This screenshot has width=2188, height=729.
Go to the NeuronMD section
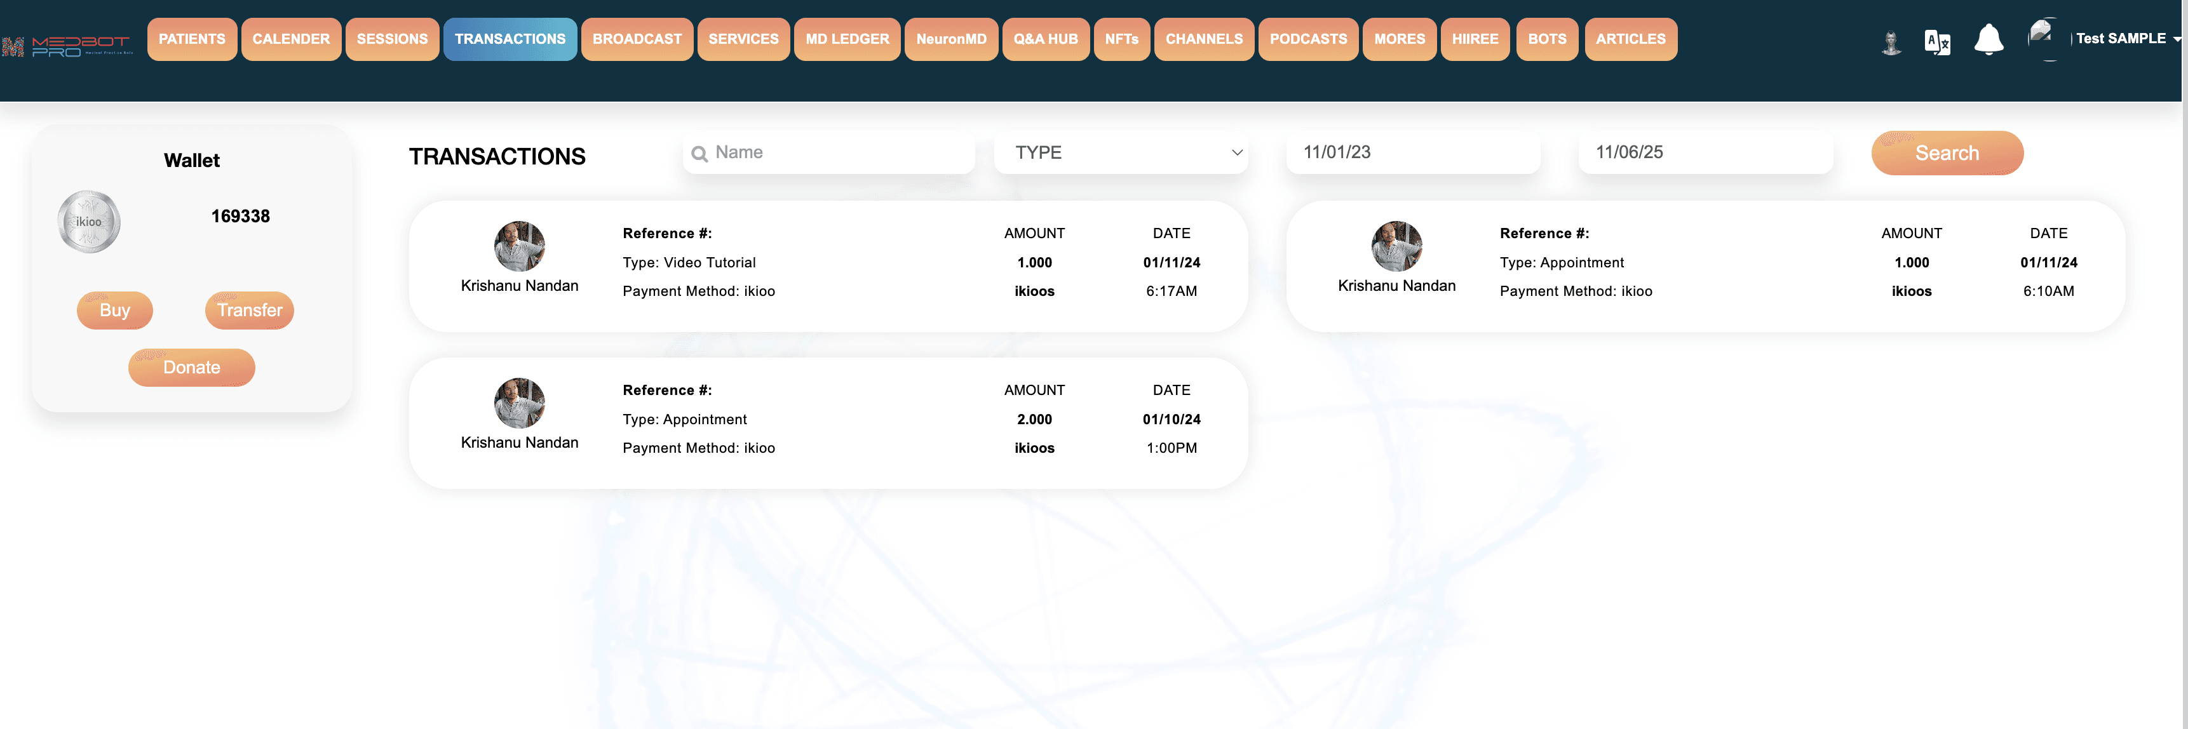click(950, 38)
